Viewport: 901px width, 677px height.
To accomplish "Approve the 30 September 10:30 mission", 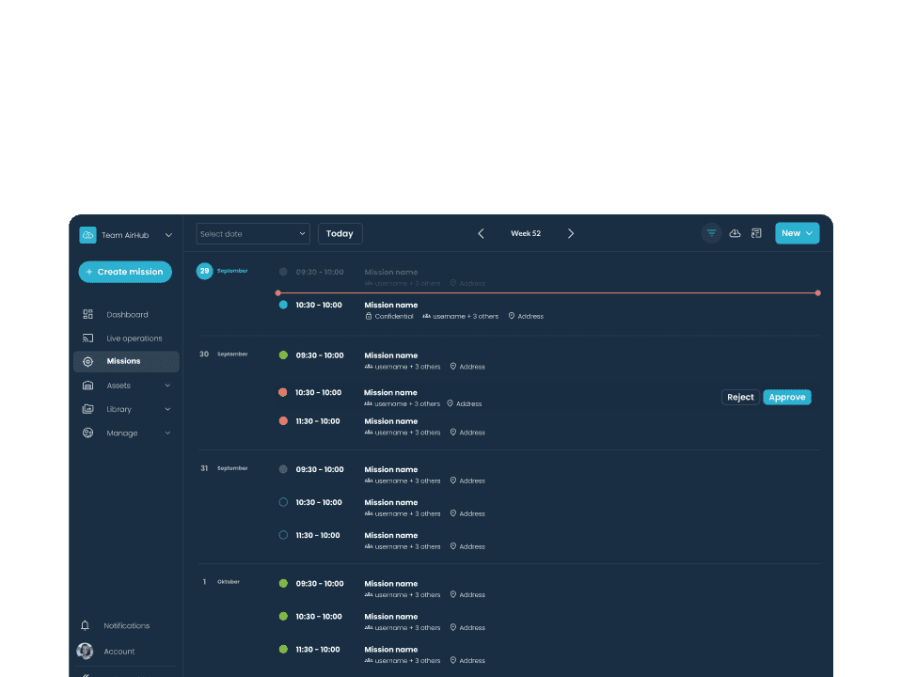I will [x=787, y=397].
